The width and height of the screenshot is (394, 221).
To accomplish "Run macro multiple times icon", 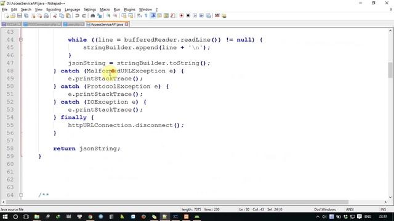I will 201,16.
